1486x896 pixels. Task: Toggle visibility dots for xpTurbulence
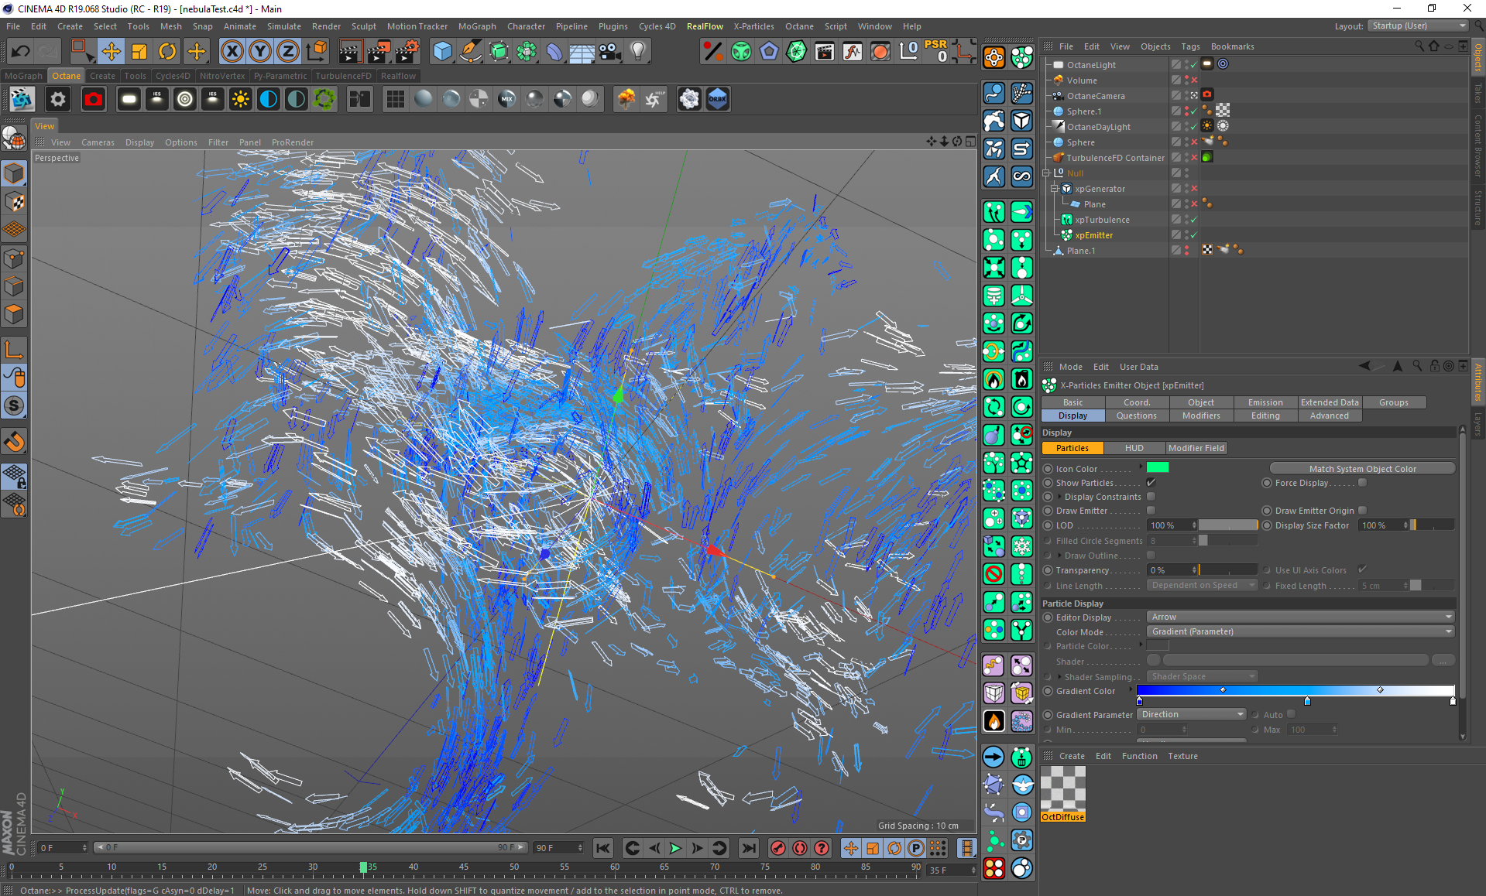click(1186, 220)
